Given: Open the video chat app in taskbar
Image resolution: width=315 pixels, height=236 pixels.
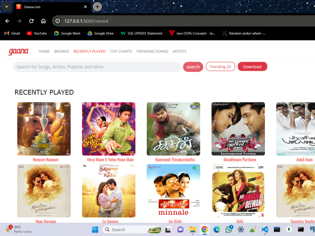Looking at the screenshot, I should tap(180, 230).
